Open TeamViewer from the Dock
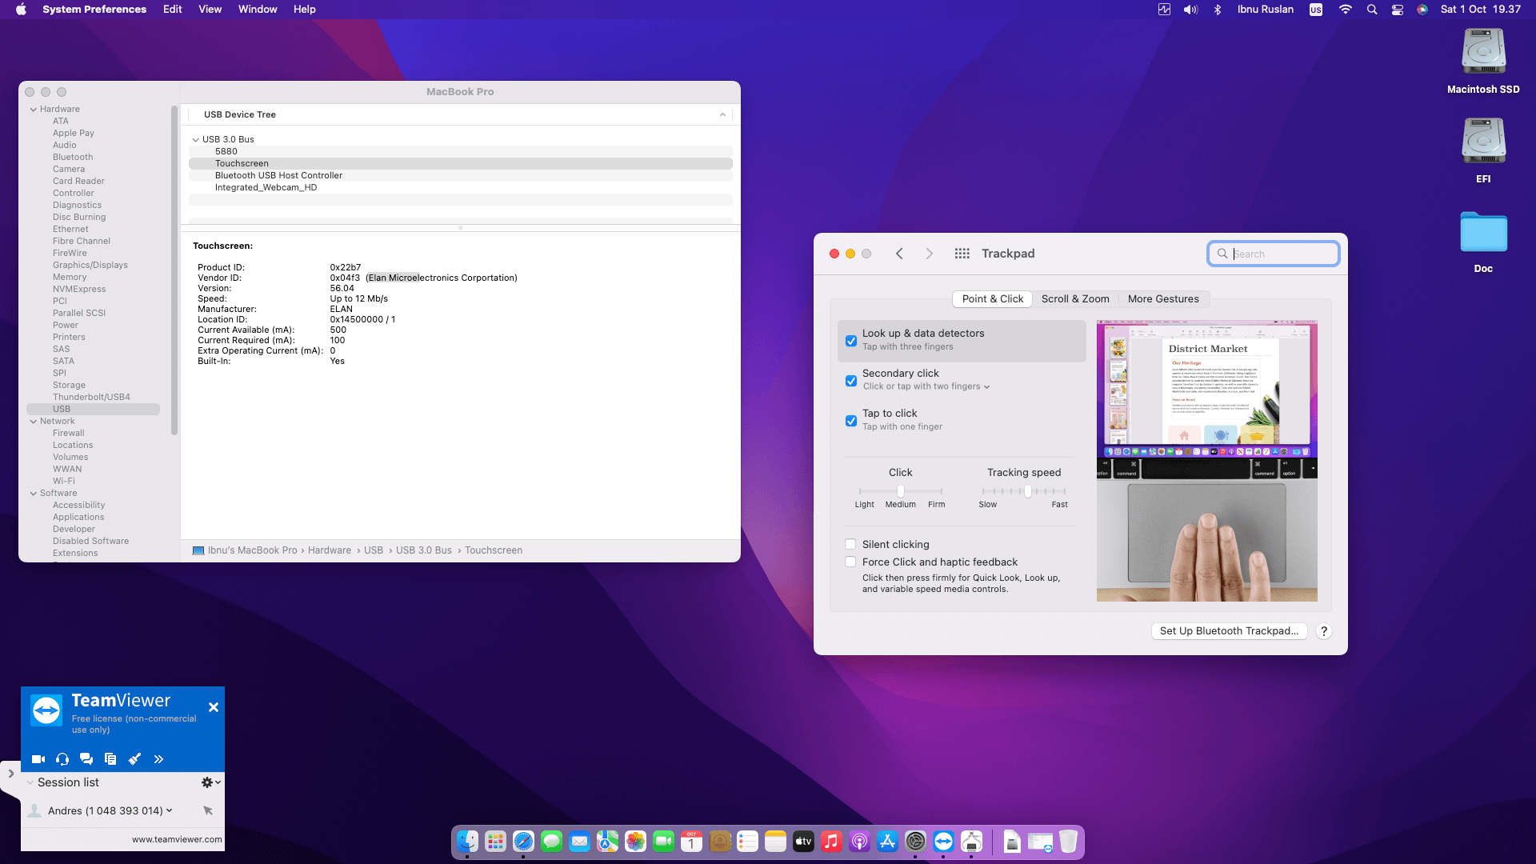This screenshot has width=1536, height=864. (944, 842)
